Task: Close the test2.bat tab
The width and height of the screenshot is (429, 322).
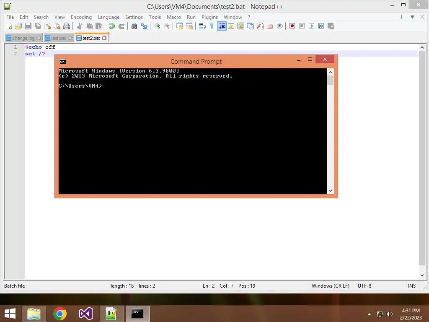Action: coord(104,38)
